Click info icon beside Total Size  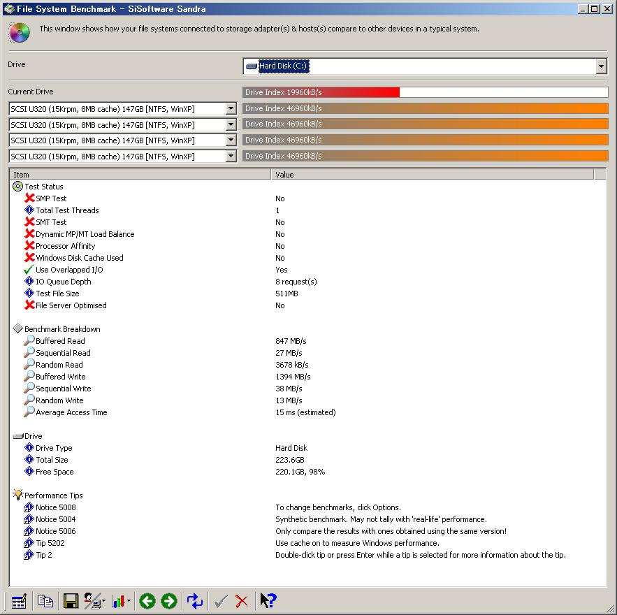click(x=29, y=460)
